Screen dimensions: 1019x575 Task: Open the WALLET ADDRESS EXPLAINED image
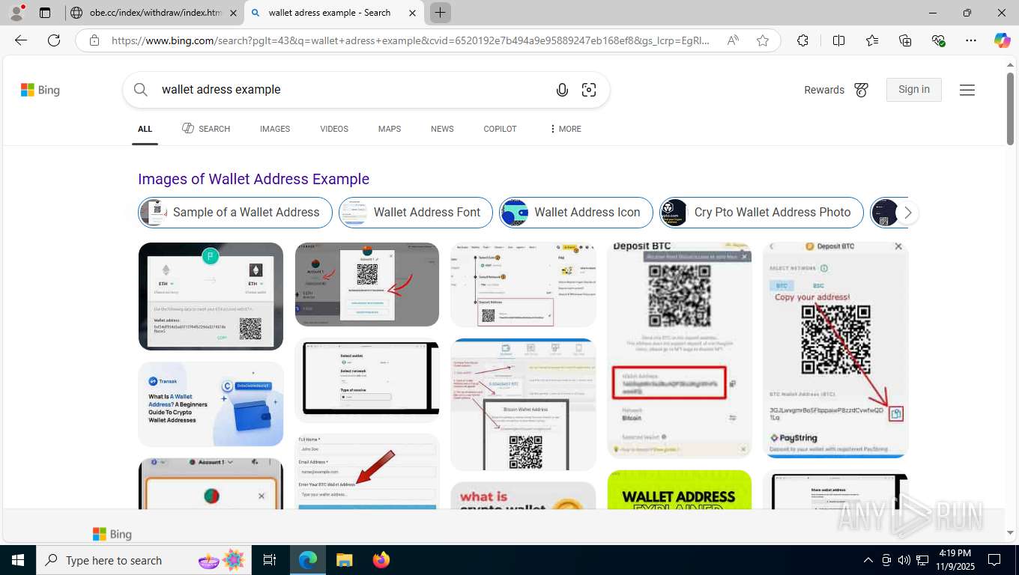[x=679, y=490]
